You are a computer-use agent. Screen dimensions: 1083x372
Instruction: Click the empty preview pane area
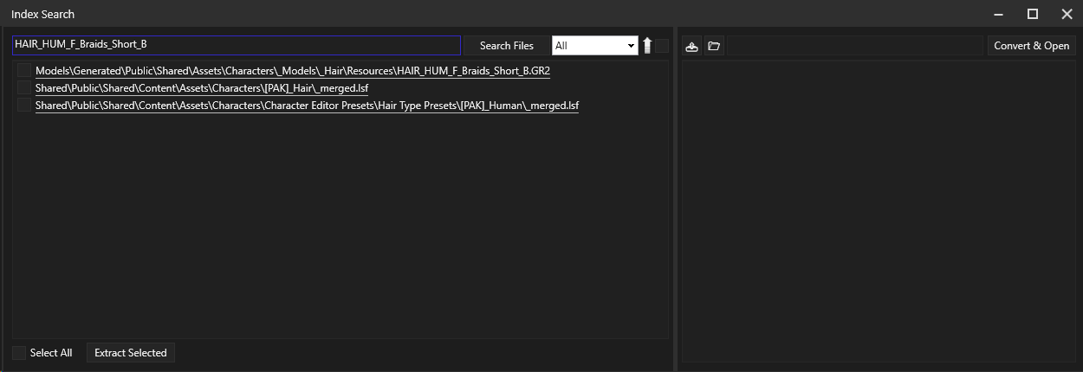(x=879, y=211)
